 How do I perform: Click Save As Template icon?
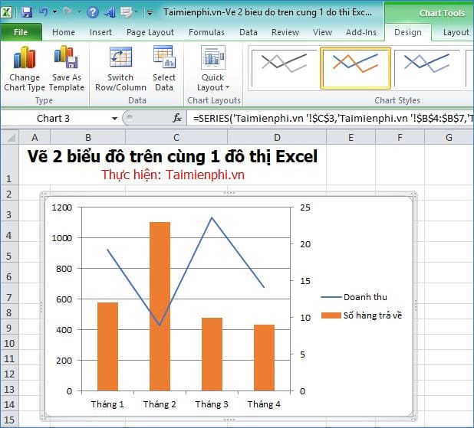point(66,57)
